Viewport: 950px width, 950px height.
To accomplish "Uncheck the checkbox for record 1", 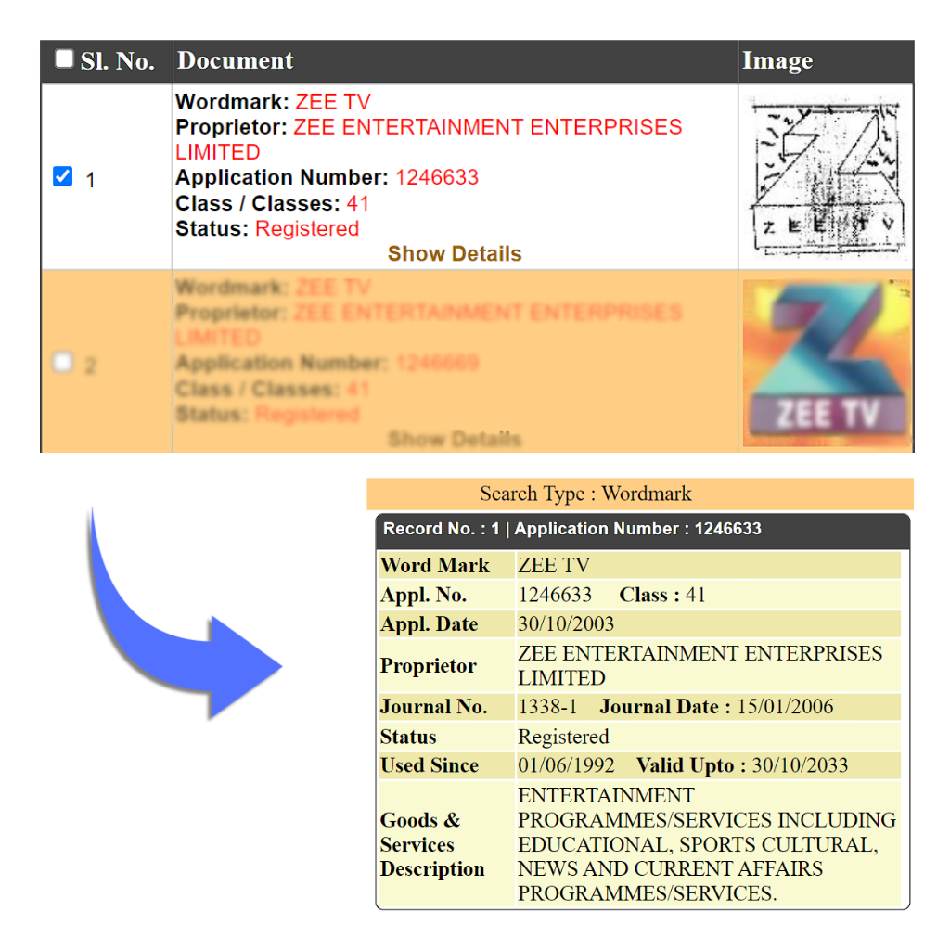I will tap(62, 176).
